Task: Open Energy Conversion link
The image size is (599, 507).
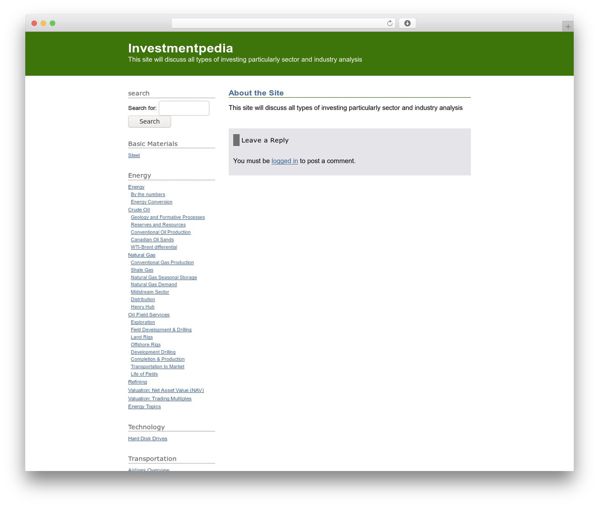Action: [152, 202]
